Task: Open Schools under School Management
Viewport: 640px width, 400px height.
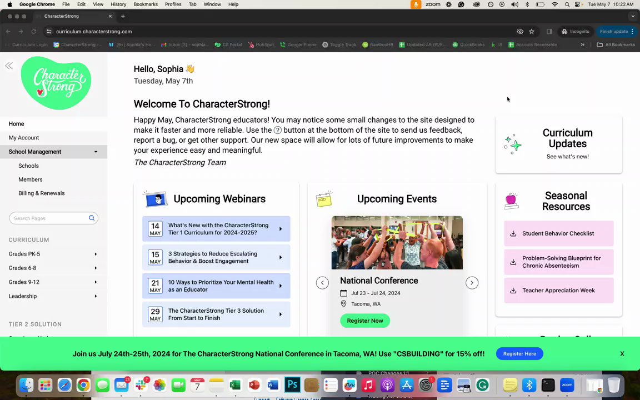Action: click(28, 166)
